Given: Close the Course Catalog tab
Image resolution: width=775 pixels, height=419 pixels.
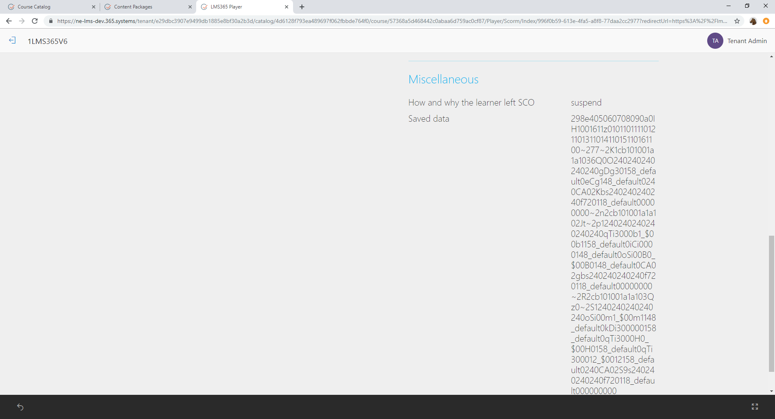Looking at the screenshot, I should coord(94,7).
